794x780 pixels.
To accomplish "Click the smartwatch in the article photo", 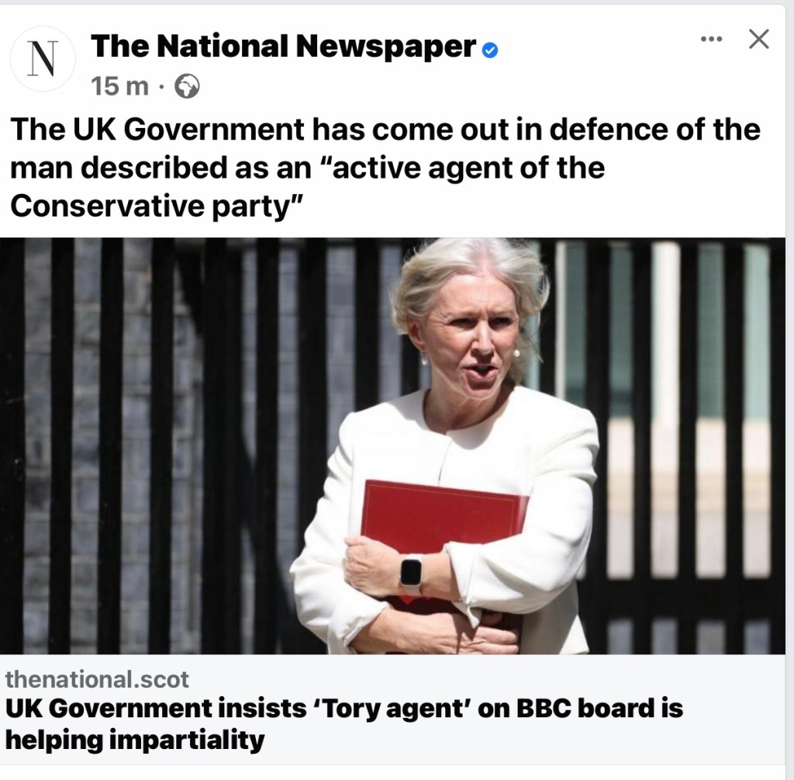I will click(412, 573).
